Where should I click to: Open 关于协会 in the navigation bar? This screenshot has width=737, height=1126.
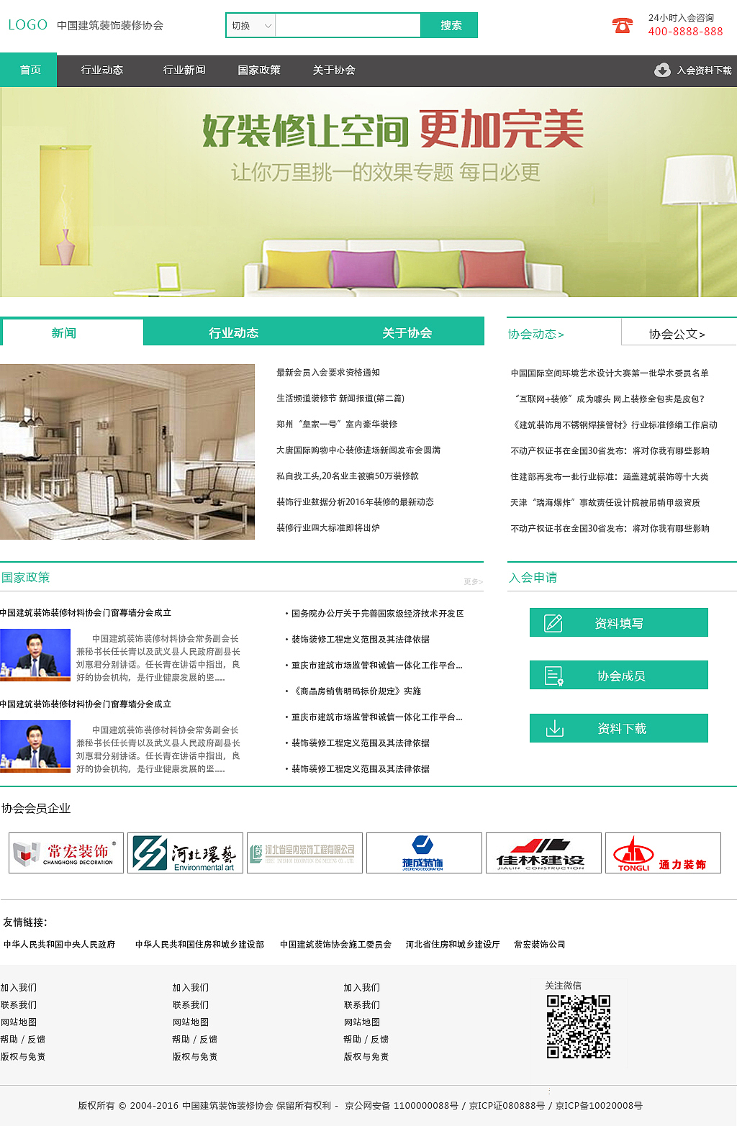334,70
